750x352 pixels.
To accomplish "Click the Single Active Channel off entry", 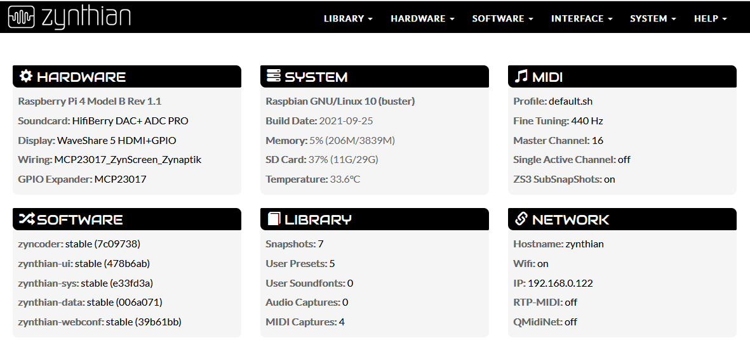I will (572, 160).
